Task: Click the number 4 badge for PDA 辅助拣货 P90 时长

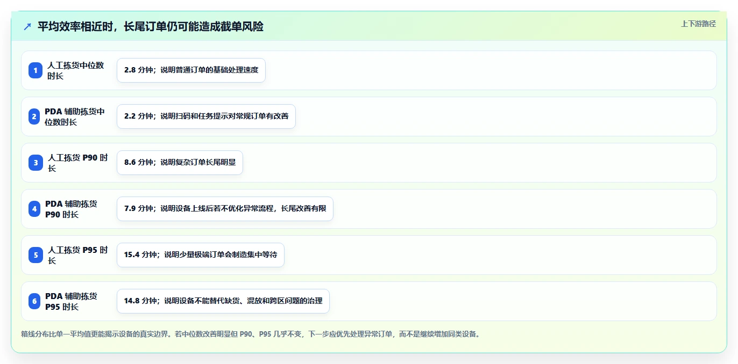Action: pos(34,209)
